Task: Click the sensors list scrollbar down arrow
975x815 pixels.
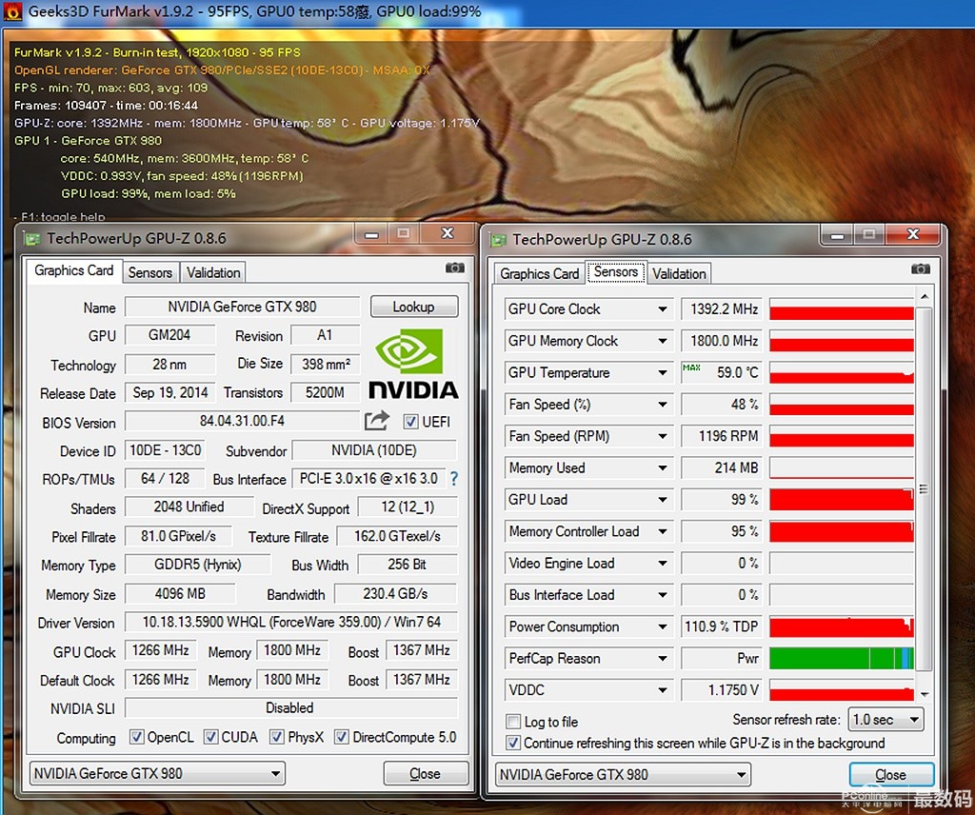Action: (x=924, y=694)
